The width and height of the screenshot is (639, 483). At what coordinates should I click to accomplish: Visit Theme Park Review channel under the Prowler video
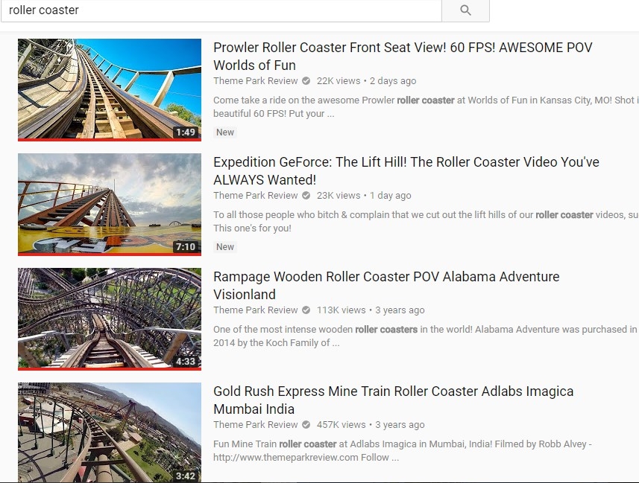click(256, 81)
